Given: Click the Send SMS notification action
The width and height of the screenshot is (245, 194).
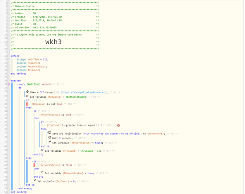Looking at the screenshot, I should [109, 133].
